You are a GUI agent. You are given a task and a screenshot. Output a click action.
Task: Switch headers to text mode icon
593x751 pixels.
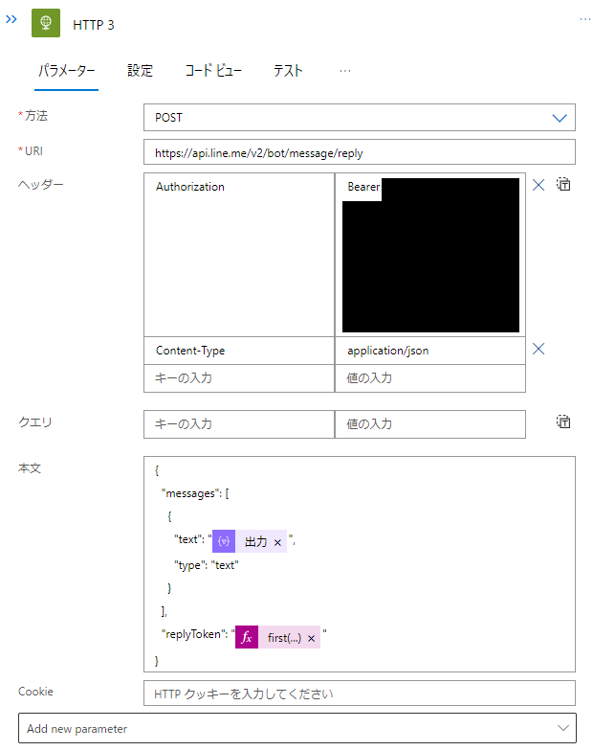(x=563, y=184)
